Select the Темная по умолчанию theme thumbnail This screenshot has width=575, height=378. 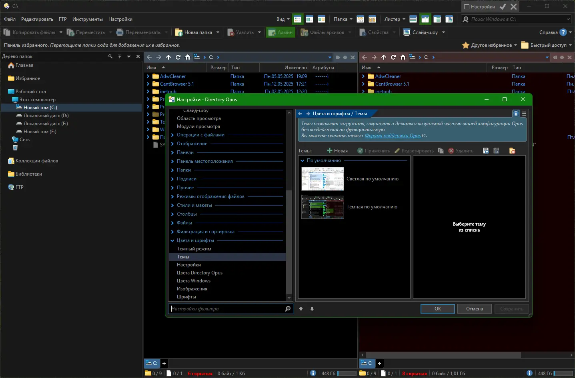[x=323, y=207]
